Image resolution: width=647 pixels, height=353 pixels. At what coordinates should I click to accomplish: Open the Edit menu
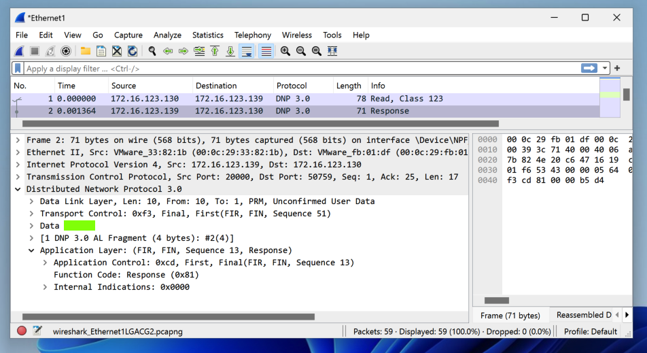(46, 35)
